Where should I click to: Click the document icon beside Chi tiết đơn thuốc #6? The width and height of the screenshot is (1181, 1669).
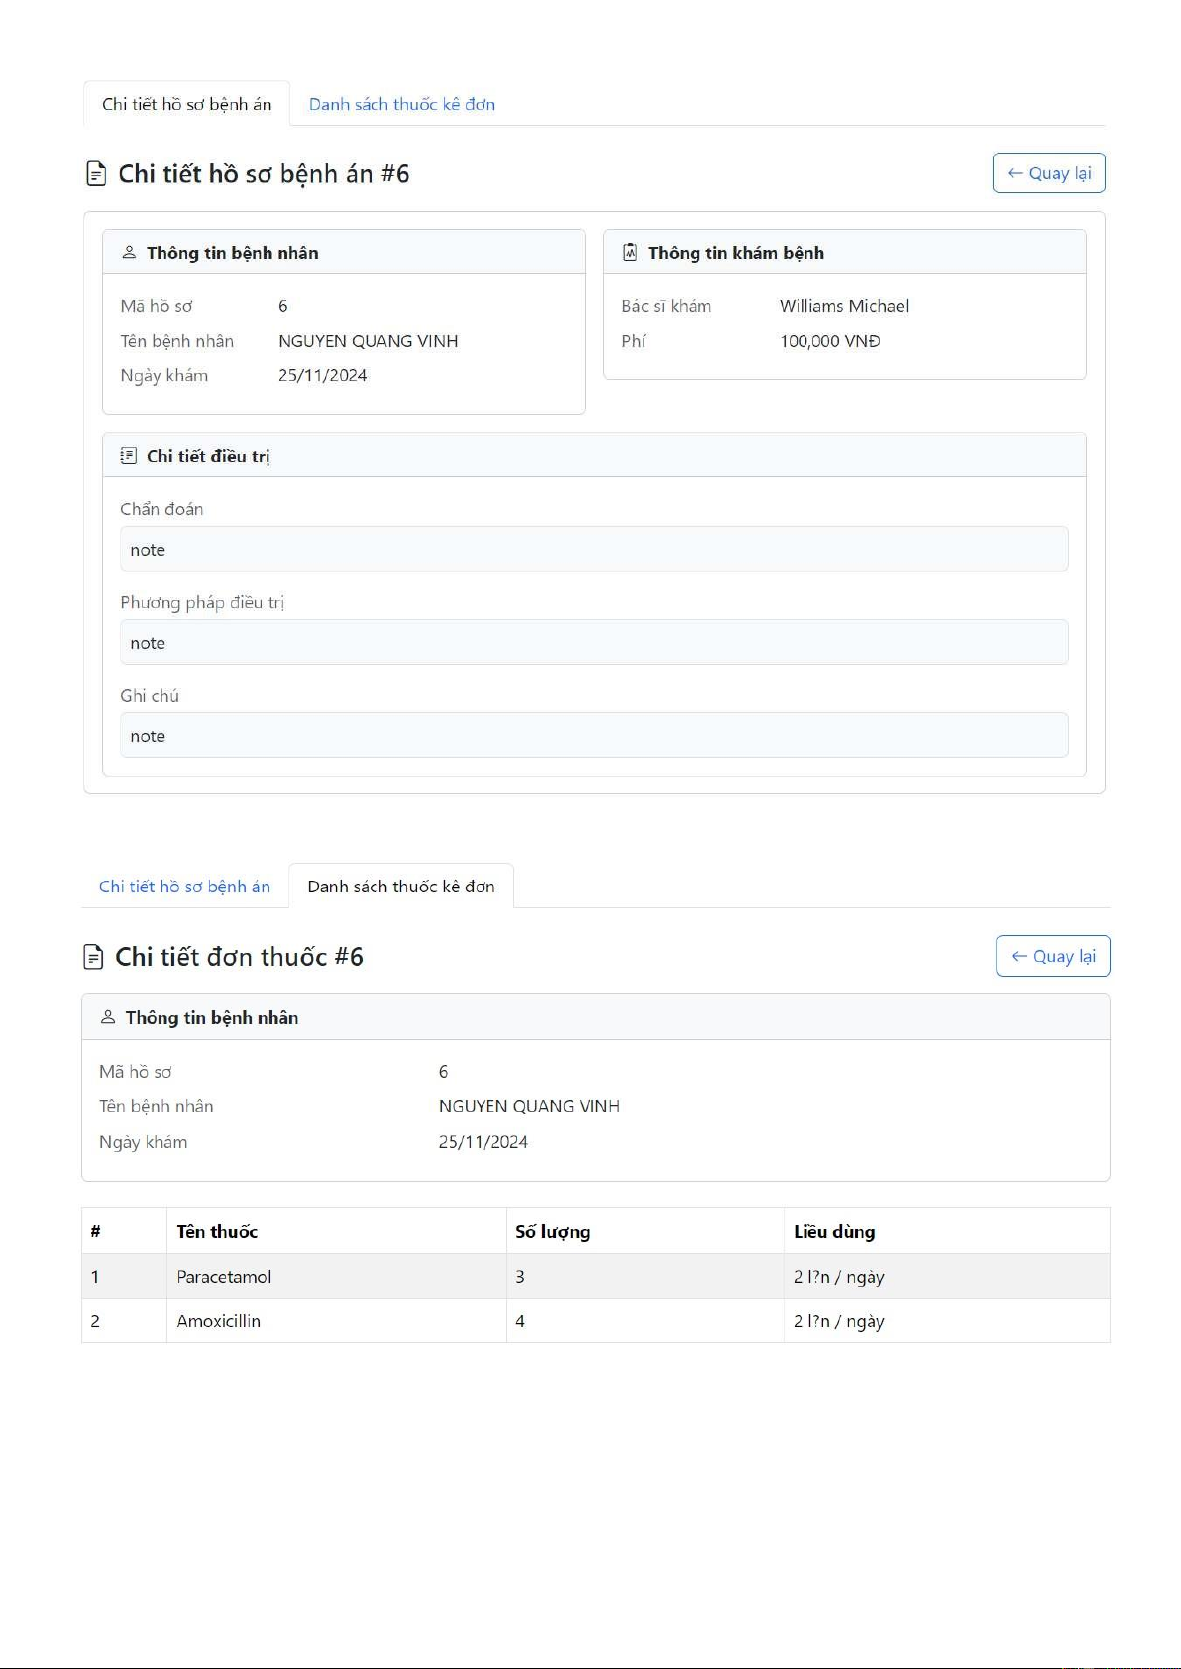93,957
